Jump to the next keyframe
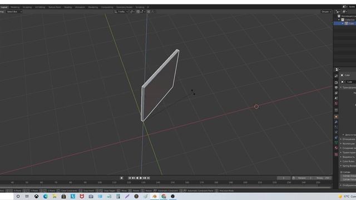The height and width of the screenshot is (200, 356). tap(145, 178)
